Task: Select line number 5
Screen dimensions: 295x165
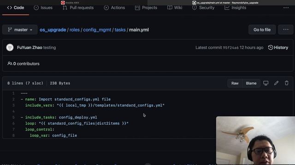Action: 13,117
